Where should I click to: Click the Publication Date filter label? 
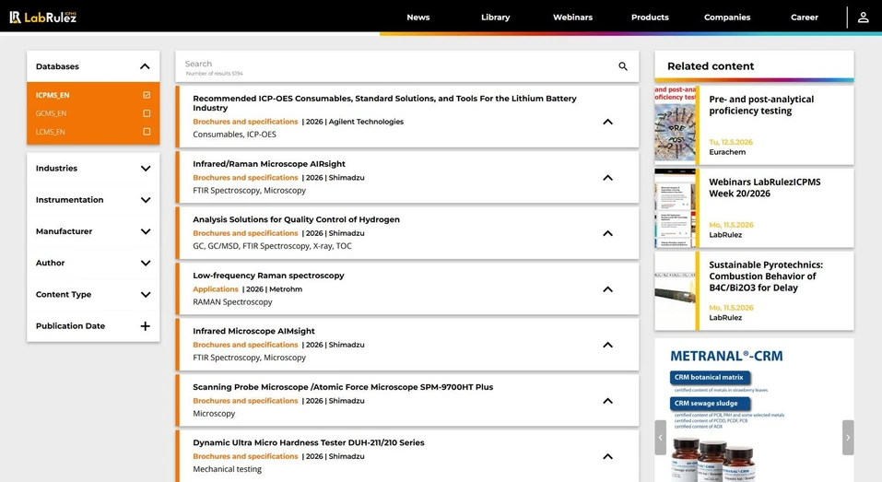coord(70,326)
